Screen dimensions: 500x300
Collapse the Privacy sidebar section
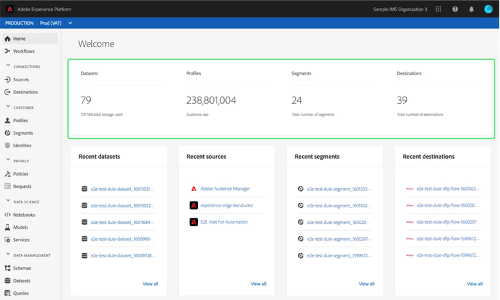tap(8, 160)
